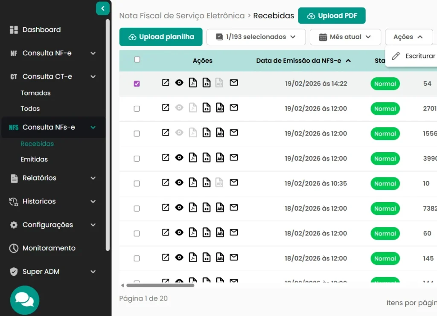Viewport: 437px width, 316px height.
Task: Send email for the 10:35 invoice
Action: click(234, 183)
